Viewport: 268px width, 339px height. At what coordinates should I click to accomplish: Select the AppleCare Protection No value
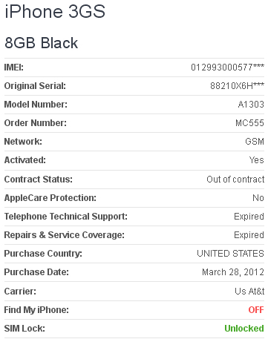coord(258,198)
